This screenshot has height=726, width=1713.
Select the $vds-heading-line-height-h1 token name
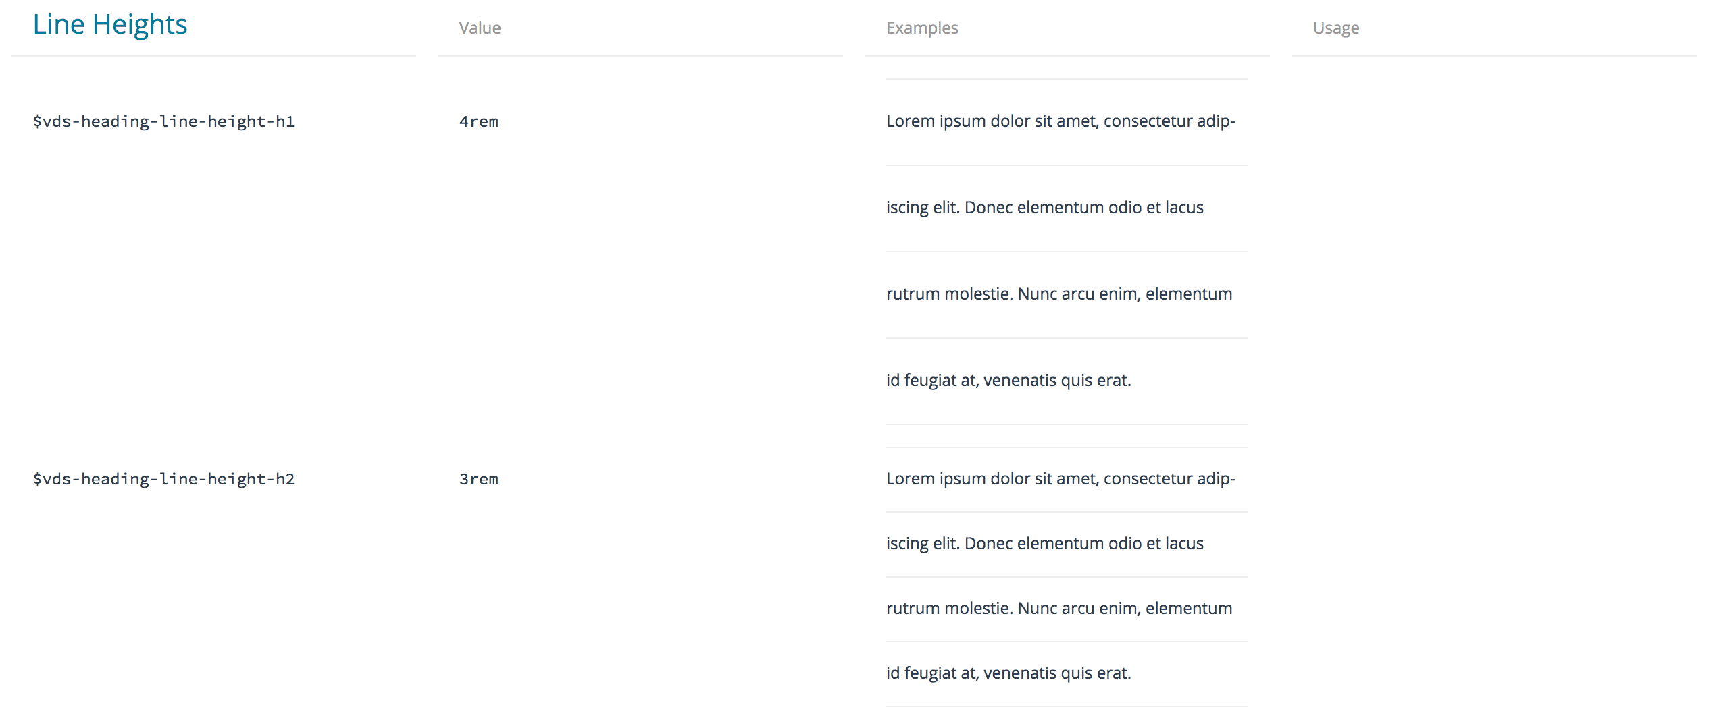tap(163, 121)
